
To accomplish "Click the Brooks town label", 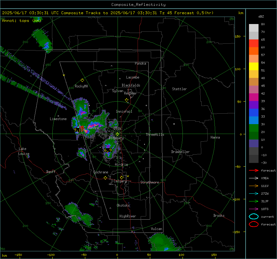I will coord(219,216).
